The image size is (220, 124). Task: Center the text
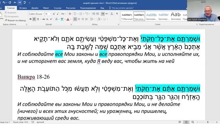pyautogui.click(x=79, y=19)
